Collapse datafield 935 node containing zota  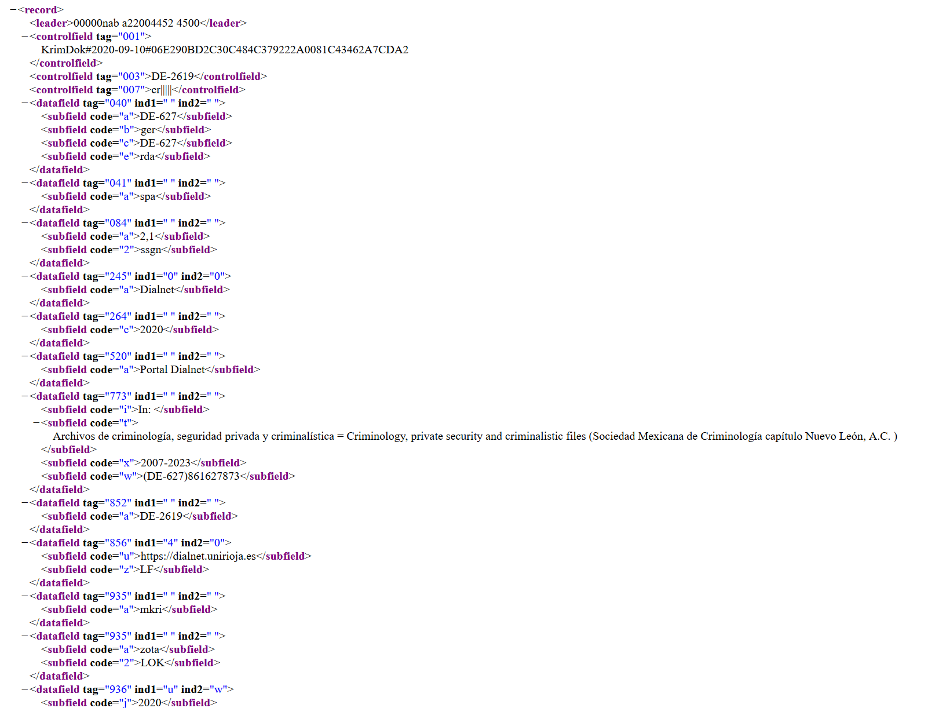(25, 636)
